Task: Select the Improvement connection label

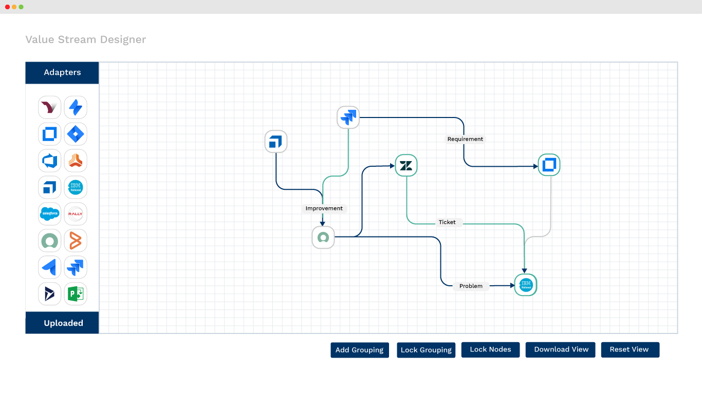Action: click(x=324, y=208)
